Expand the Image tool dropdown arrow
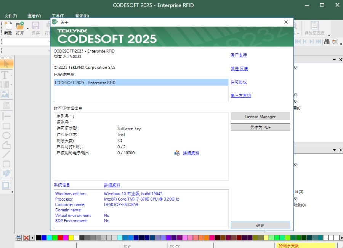This screenshot has width=343, height=248. pyautogui.click(x=11, y=94)
